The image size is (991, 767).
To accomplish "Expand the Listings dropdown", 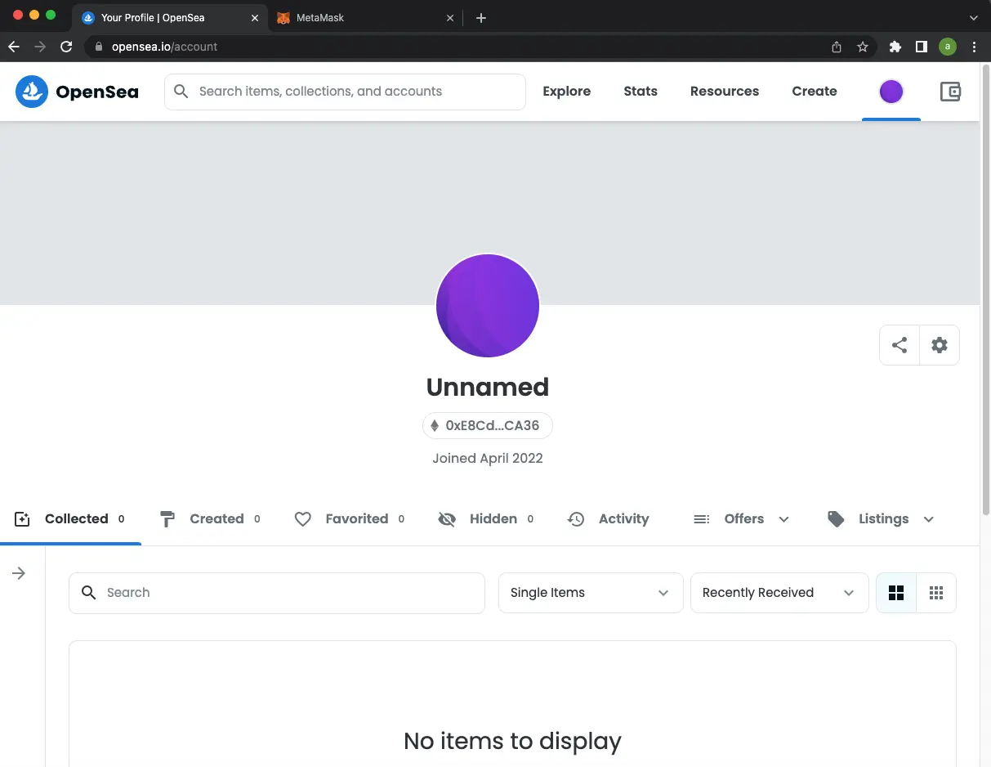I will pyautogui.click(x=881, y=519).
